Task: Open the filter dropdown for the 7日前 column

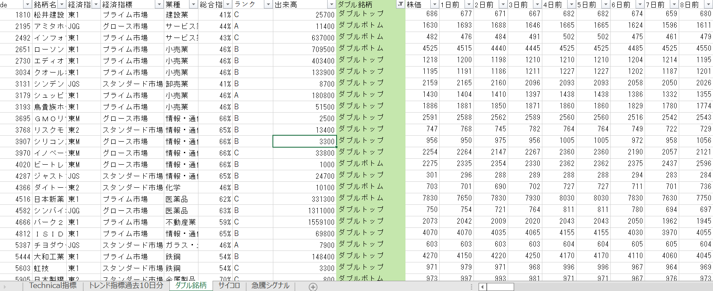Action: 674,4
